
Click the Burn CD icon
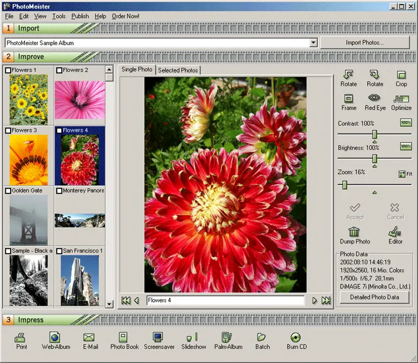pos(295,337)
